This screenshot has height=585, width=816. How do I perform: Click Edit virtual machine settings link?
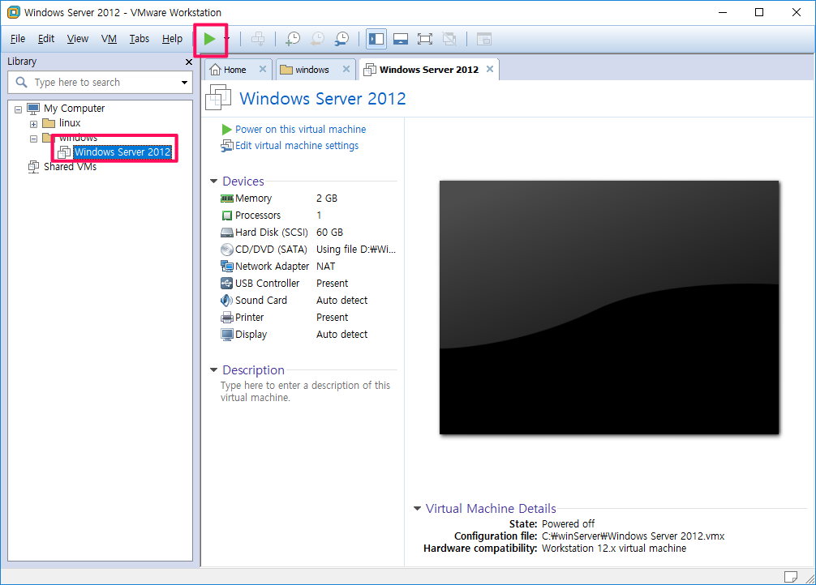(x=297, y=146)
